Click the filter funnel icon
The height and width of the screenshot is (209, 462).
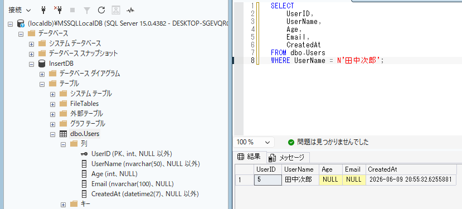[86, 11]
